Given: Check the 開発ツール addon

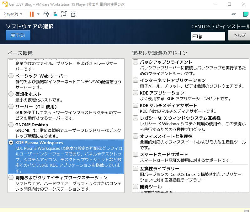Looking at the screenshot, I should [136, 187].
